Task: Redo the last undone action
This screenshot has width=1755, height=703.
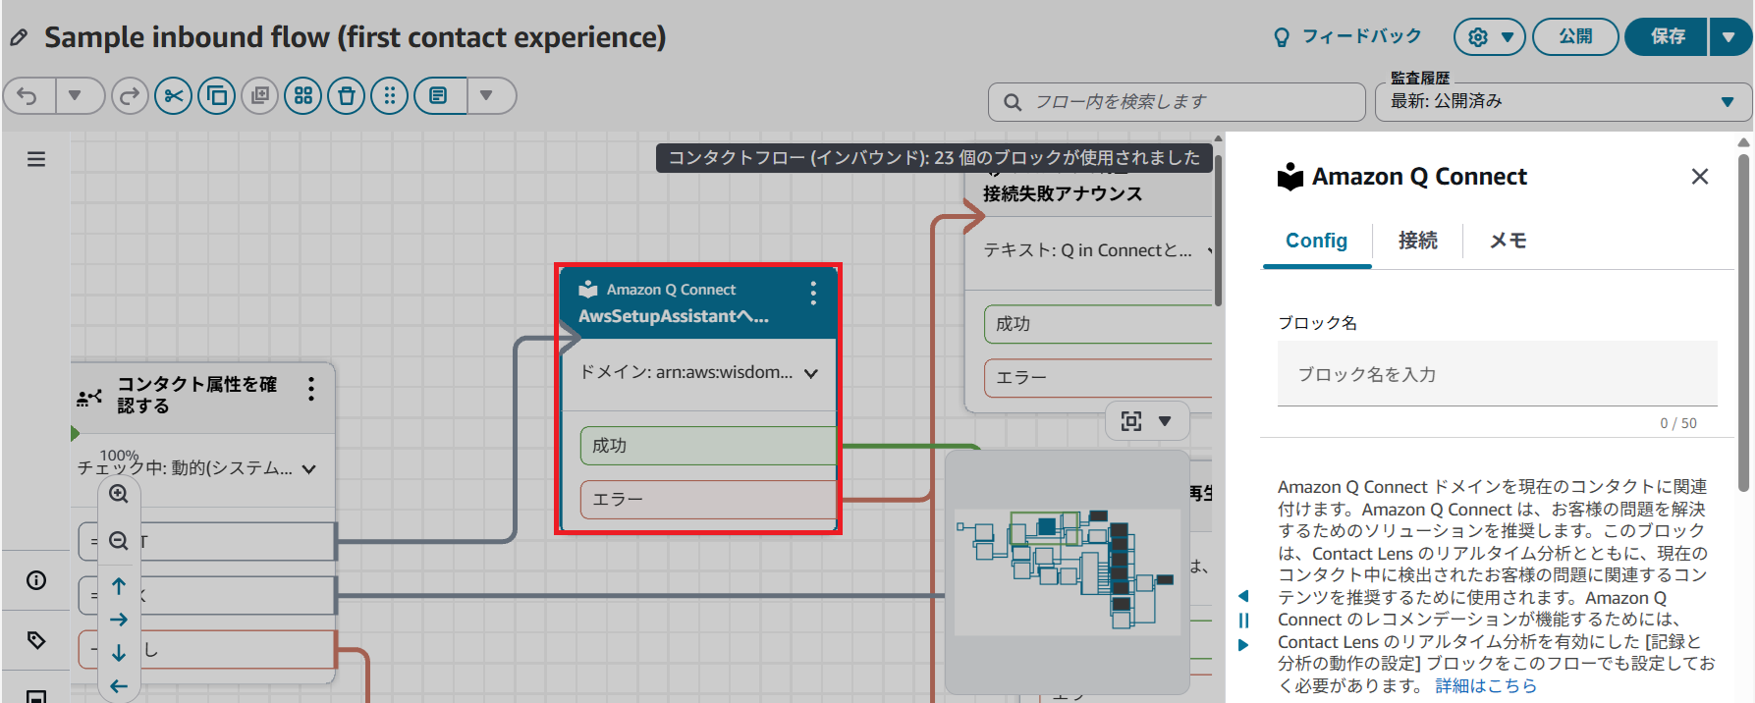Action: pyautogui.click(x=130, y=96)
